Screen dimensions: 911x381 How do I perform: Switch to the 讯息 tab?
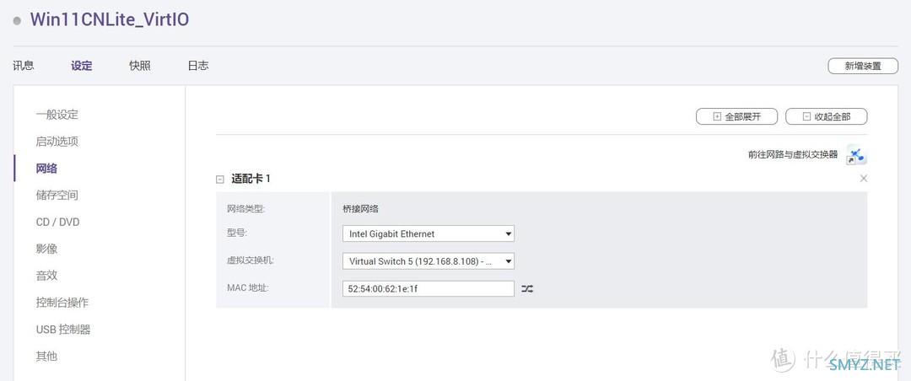24,66
